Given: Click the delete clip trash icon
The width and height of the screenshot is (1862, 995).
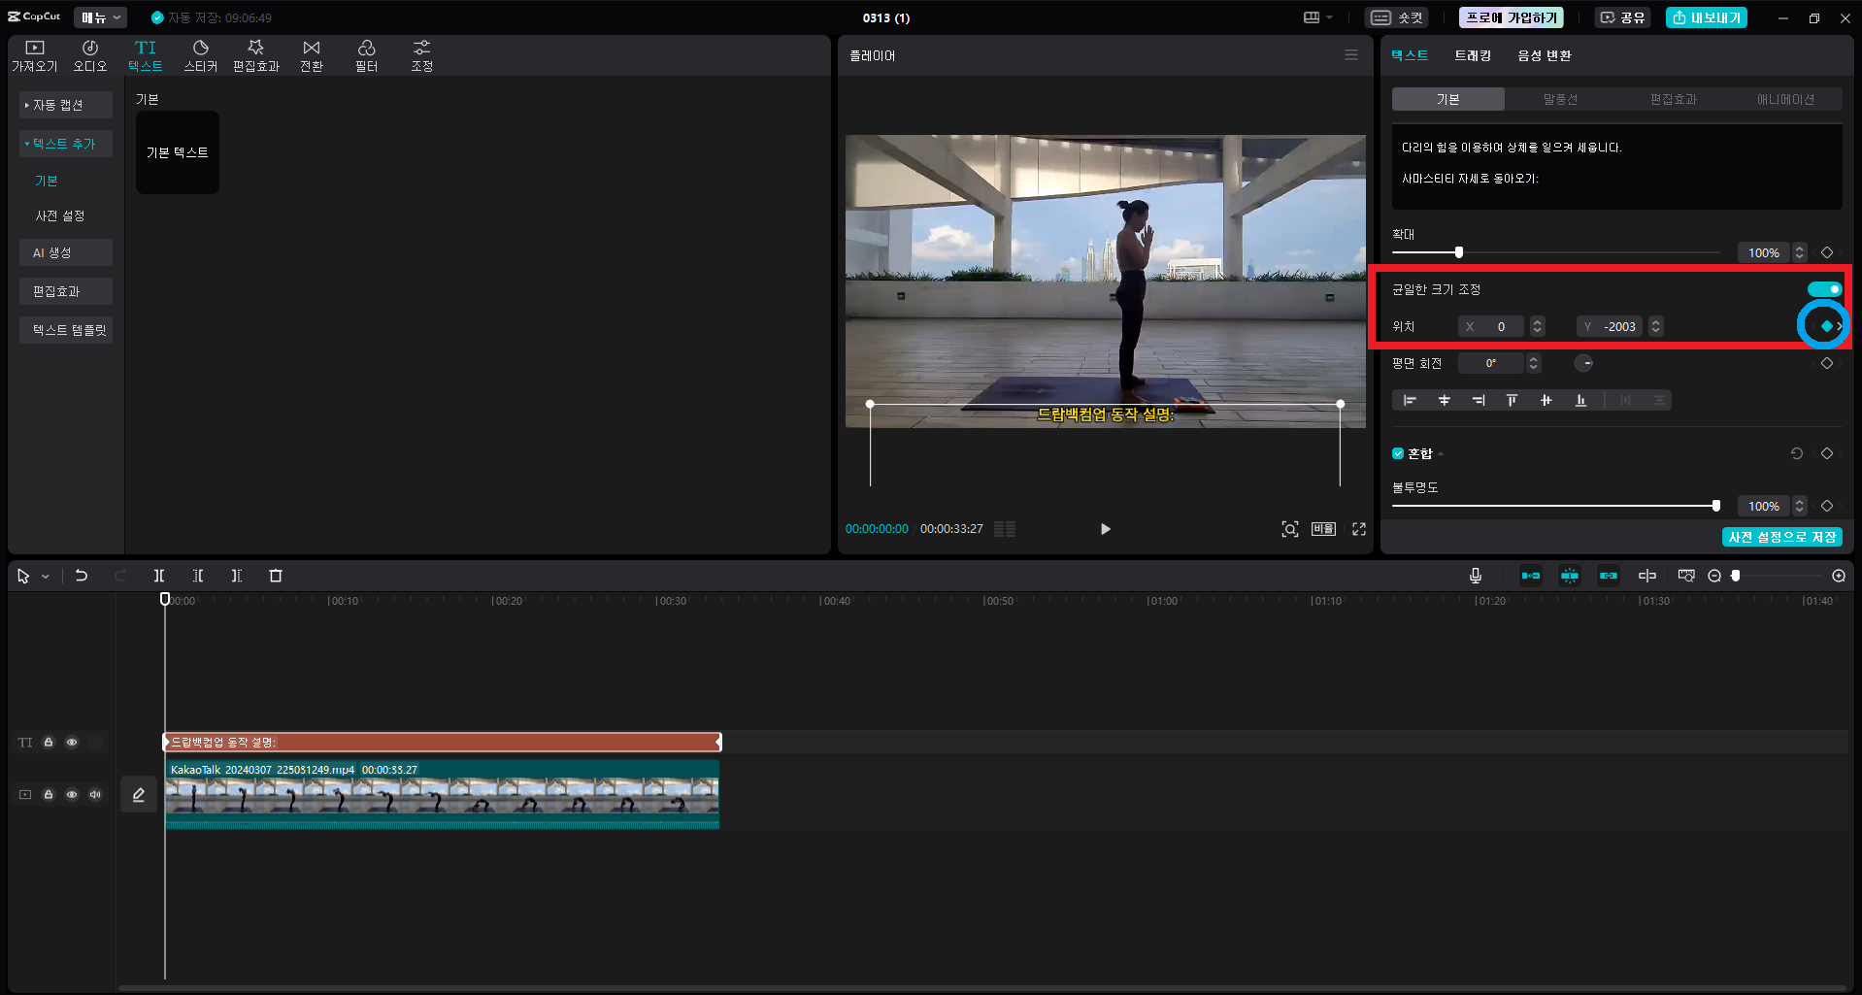Looking at the screenshot, I should [276, 576].
